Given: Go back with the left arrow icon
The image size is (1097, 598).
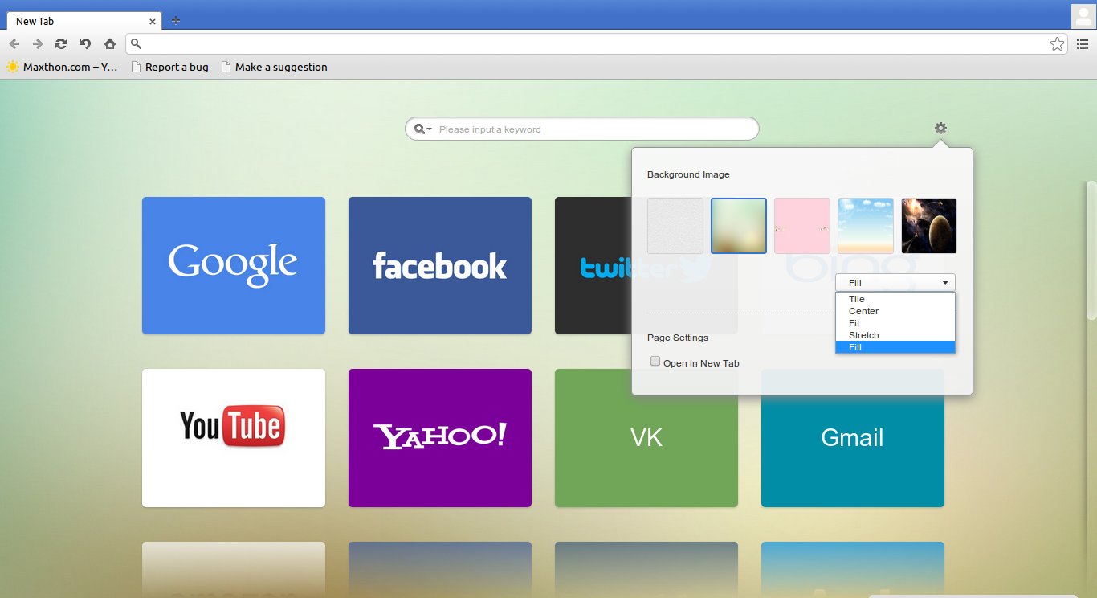Looking at the screenshot, I should pos(14,43).
